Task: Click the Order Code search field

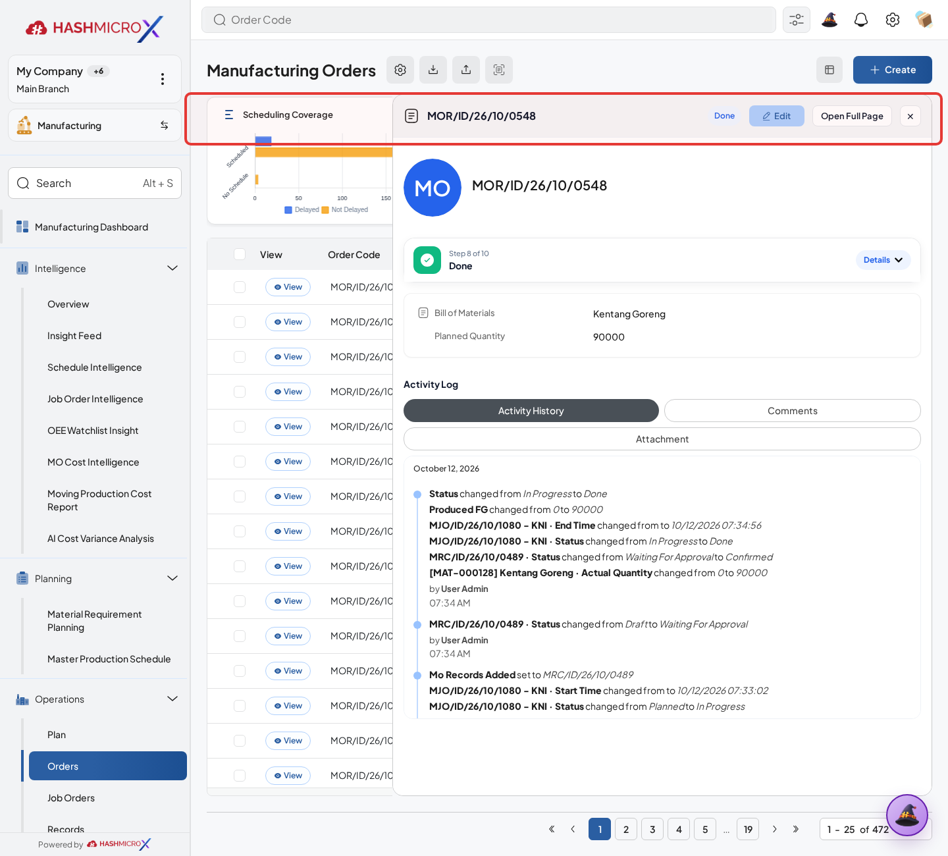Action: coord(488,20)
